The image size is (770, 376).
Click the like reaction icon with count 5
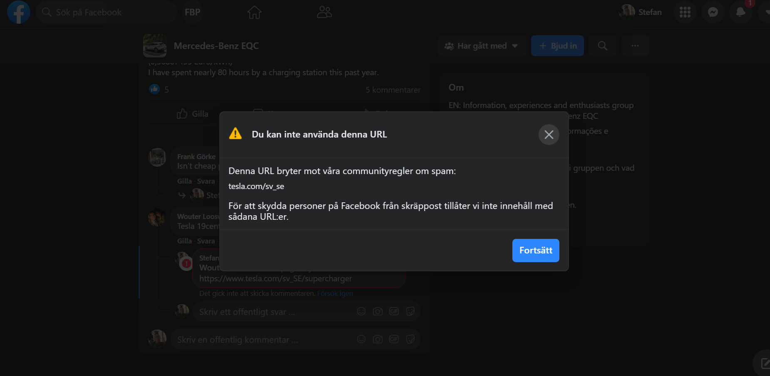pos(154,89)
